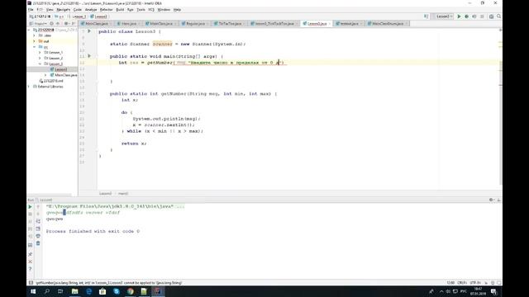Click the Stop icon in the Run panel

pos(30,214)
